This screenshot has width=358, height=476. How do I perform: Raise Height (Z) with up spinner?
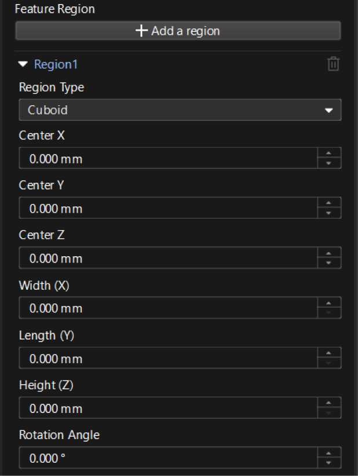329,403
